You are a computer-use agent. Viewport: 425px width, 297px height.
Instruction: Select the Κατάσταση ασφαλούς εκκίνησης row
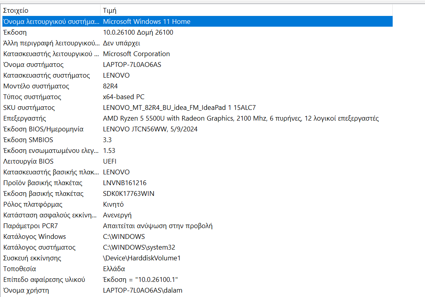click(197, 215)
